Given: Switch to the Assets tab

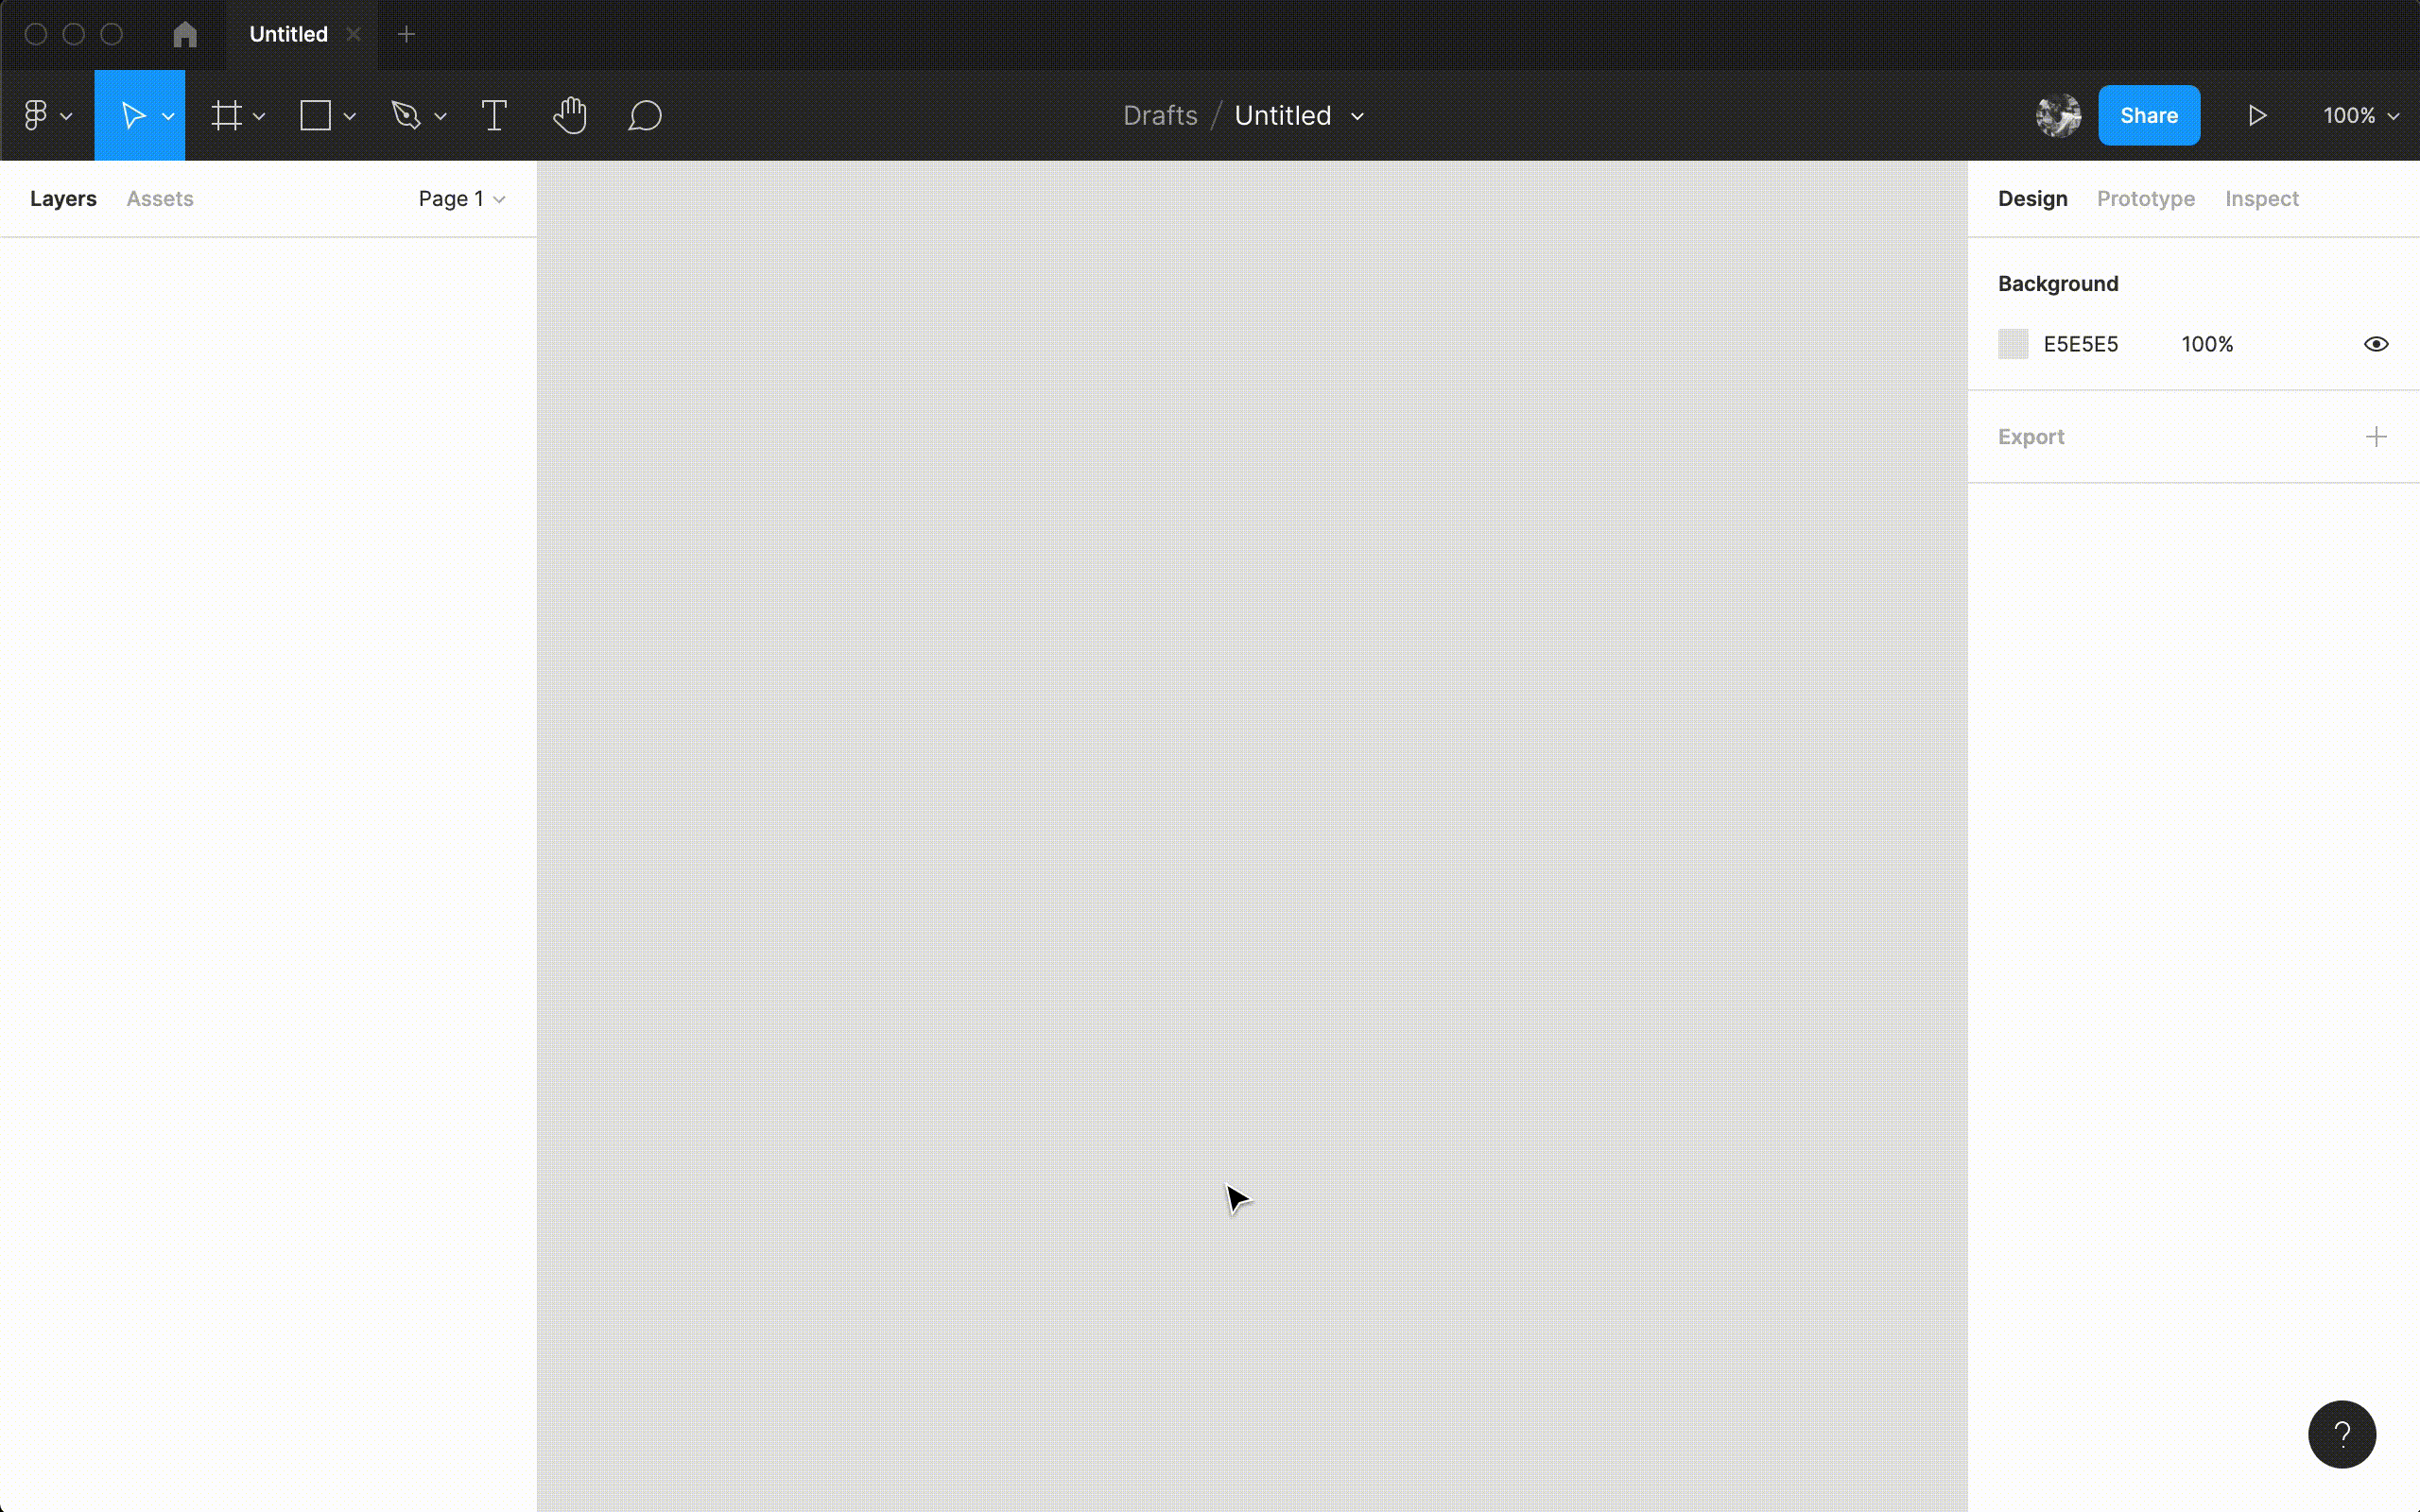Looking at the screenshot, I should (x=160, y=199).
